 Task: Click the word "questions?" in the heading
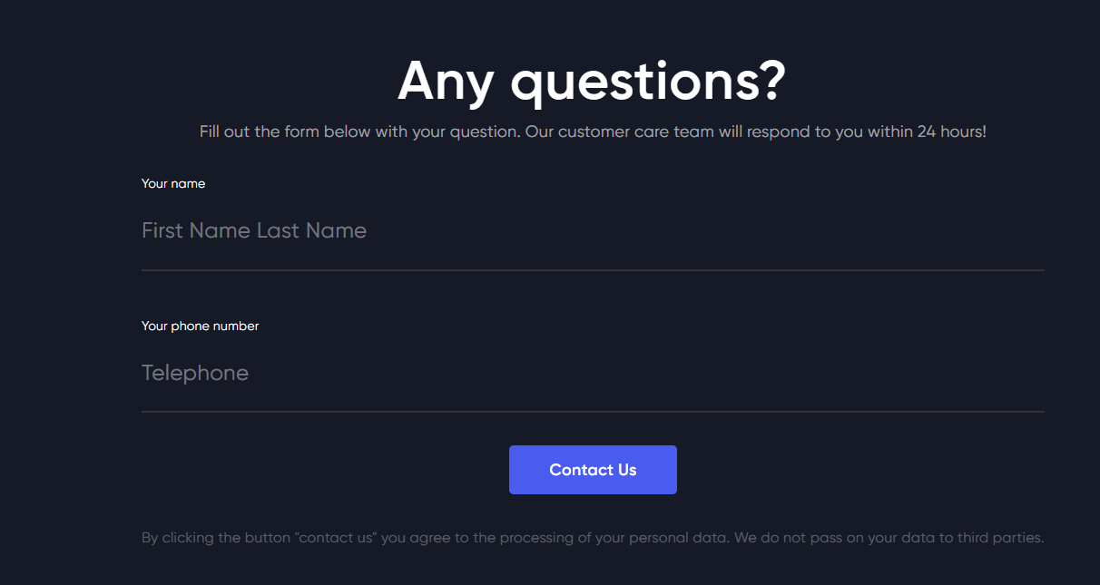648,80
